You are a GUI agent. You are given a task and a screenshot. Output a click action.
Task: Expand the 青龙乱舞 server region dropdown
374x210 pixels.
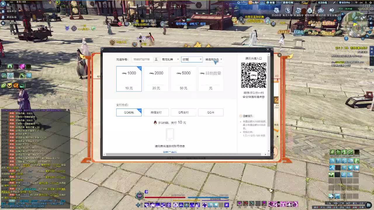tap(170, 59)
